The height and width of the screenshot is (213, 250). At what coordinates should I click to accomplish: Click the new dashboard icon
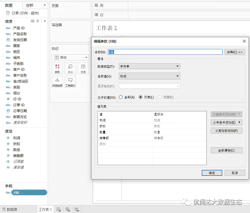[x=68, y=209]
